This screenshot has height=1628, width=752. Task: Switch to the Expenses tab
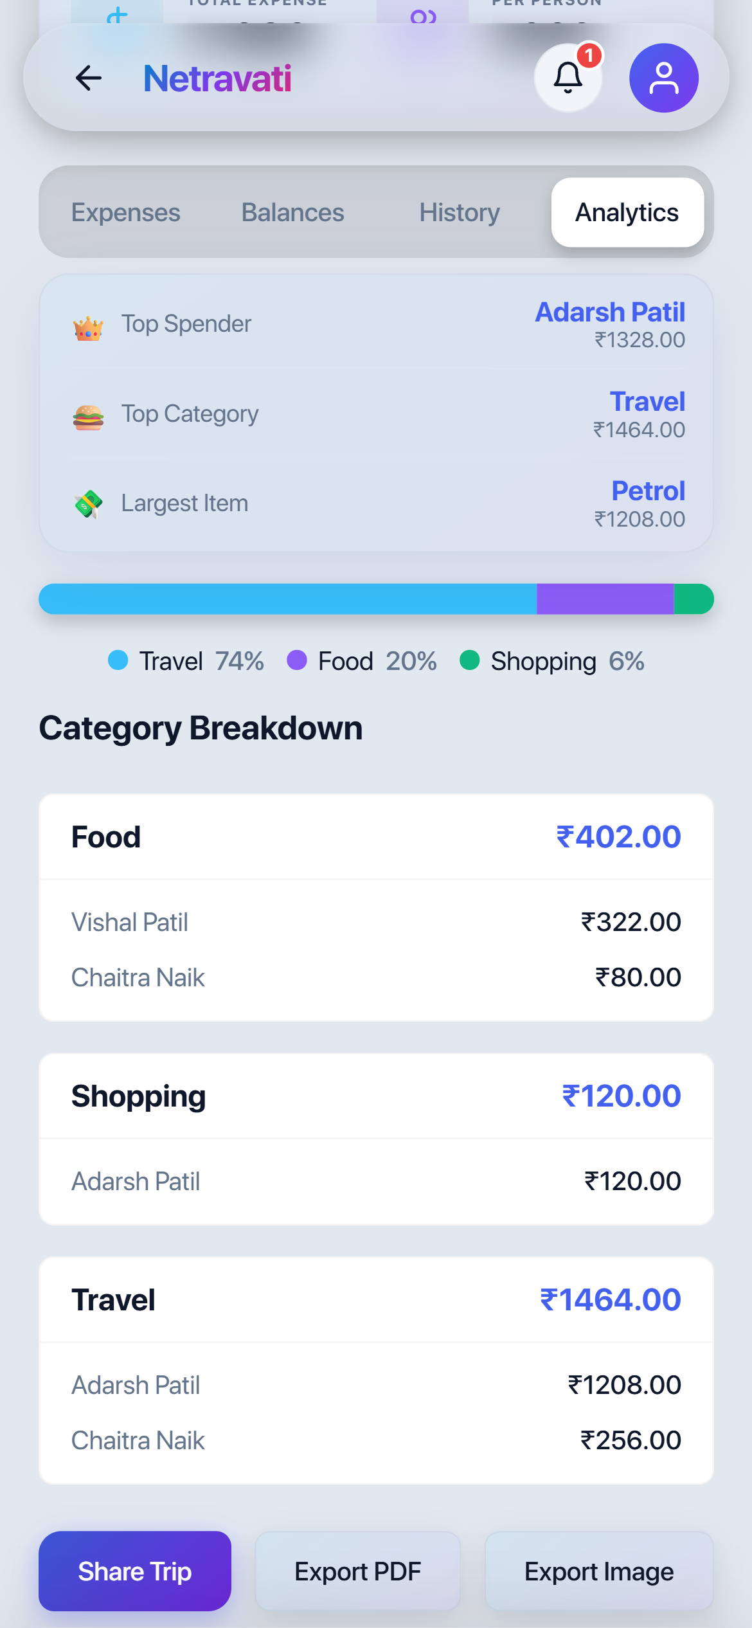pyautogui.click(x=126, y=213)
